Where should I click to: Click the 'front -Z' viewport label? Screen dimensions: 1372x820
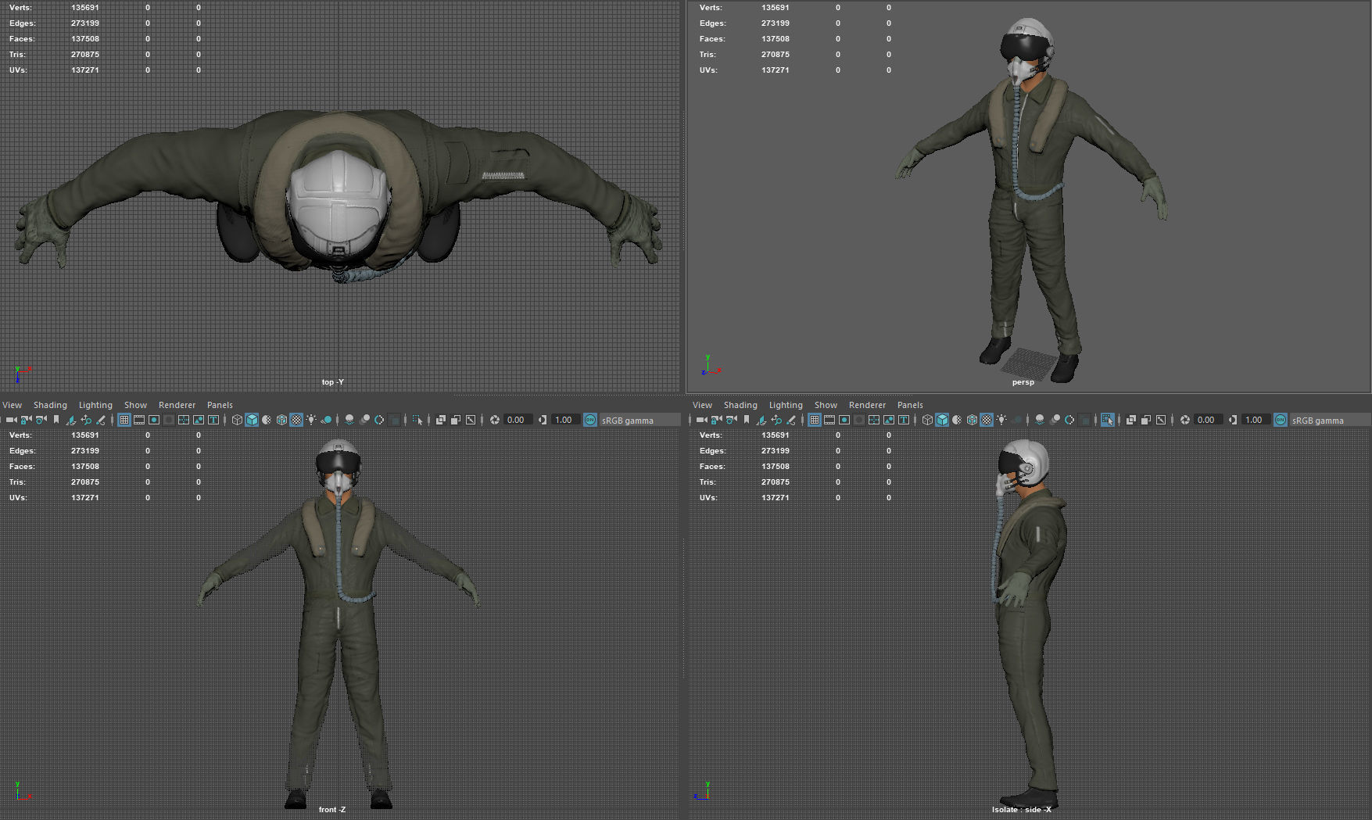[x=332, y=810]
